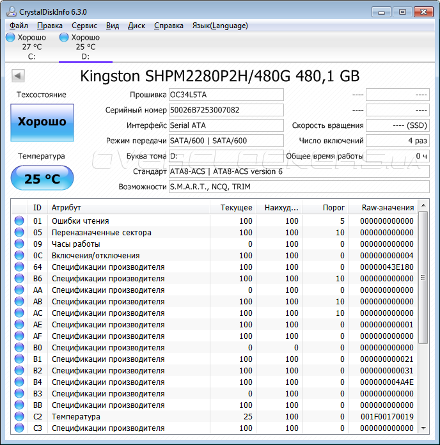Open the Вид menu
The height and width of the screenshot is (445, 440).
coord(113,26)
